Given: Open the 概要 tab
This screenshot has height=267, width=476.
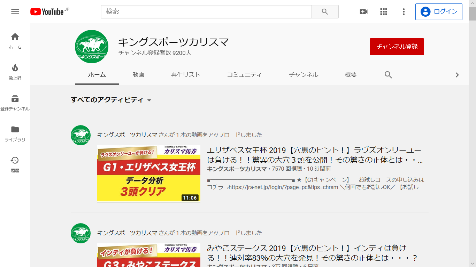Looking at the screenshot, I should (351, 75).
